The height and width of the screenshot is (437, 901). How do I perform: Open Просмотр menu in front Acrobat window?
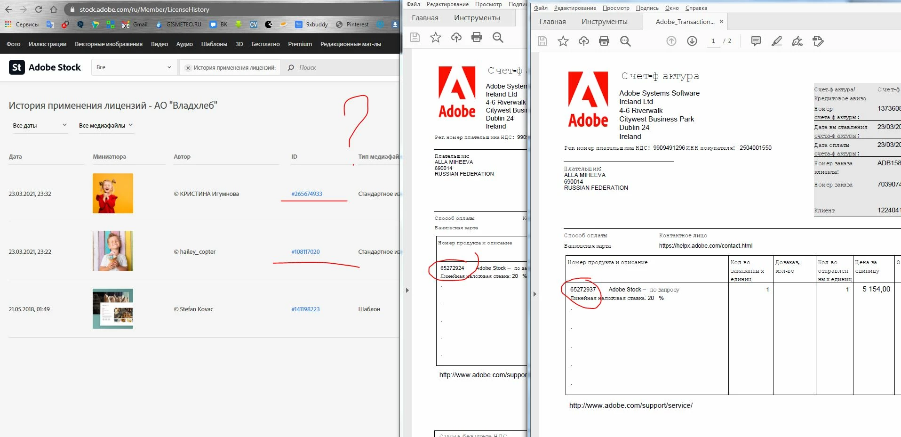616,8
